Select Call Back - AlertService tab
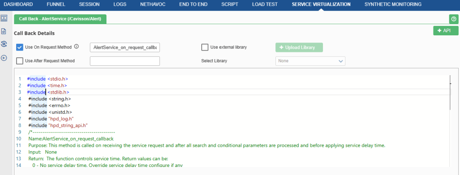This screenshot has height=175, width=460. click(60, 19)
